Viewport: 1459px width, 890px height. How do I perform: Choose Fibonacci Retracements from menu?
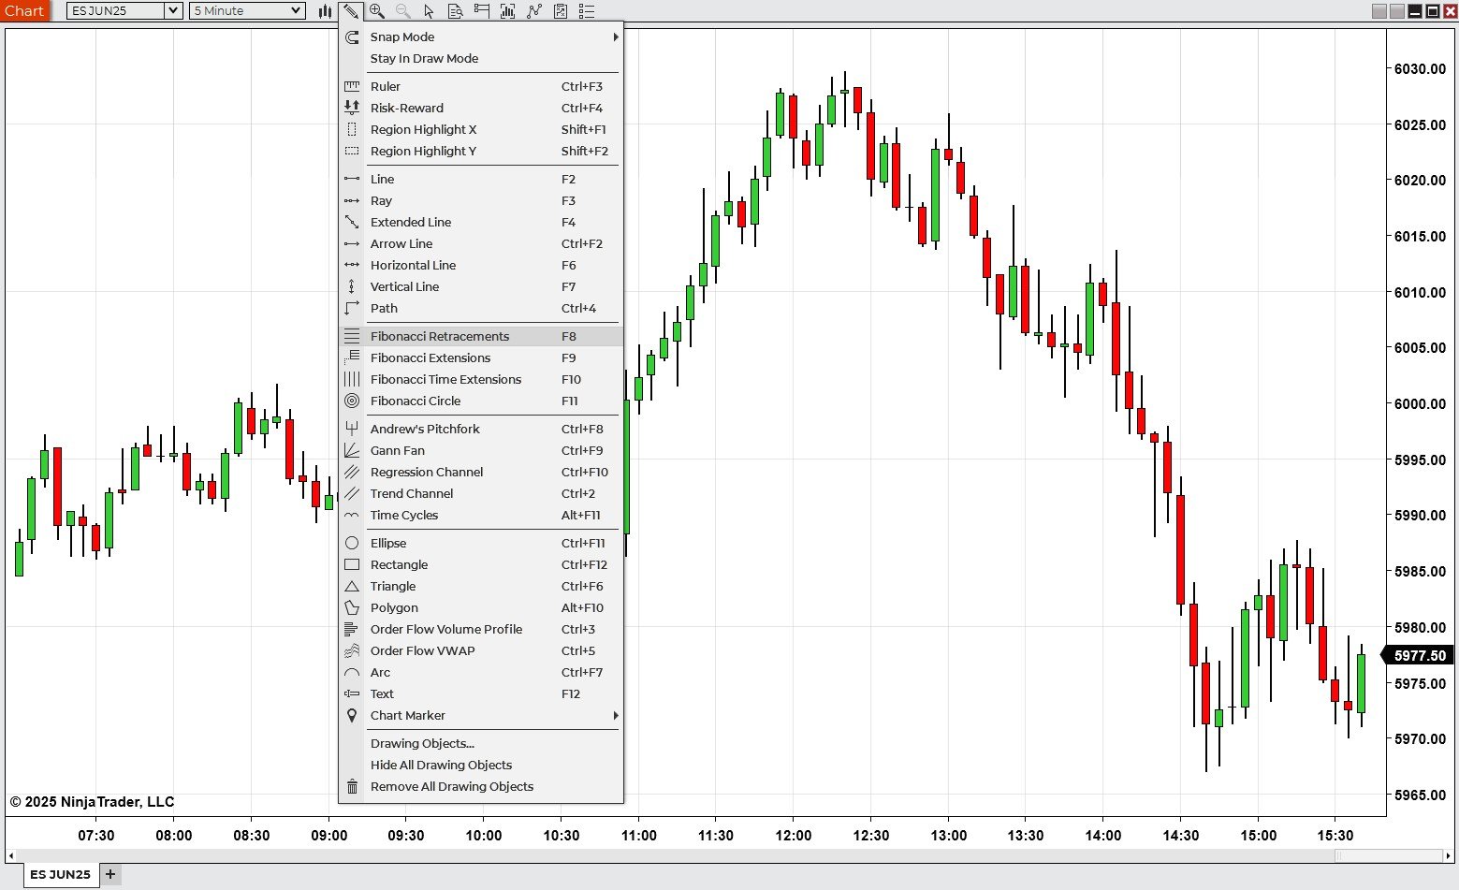click(x=481, y=336)
